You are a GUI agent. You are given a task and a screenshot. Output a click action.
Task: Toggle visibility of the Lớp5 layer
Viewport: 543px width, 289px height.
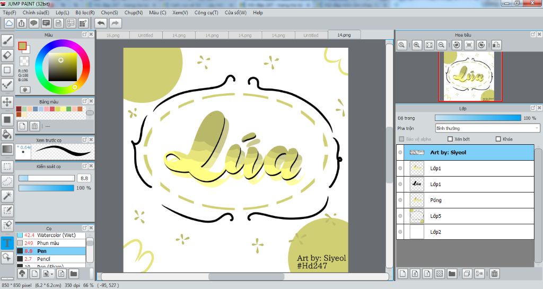coord(400,216)
